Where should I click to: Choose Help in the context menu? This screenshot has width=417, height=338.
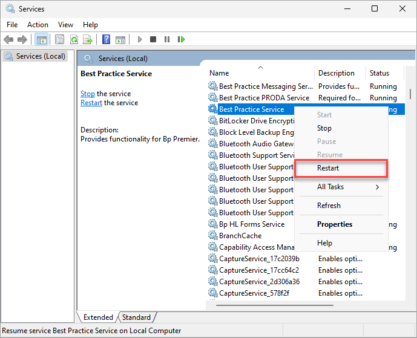point(341,243)
